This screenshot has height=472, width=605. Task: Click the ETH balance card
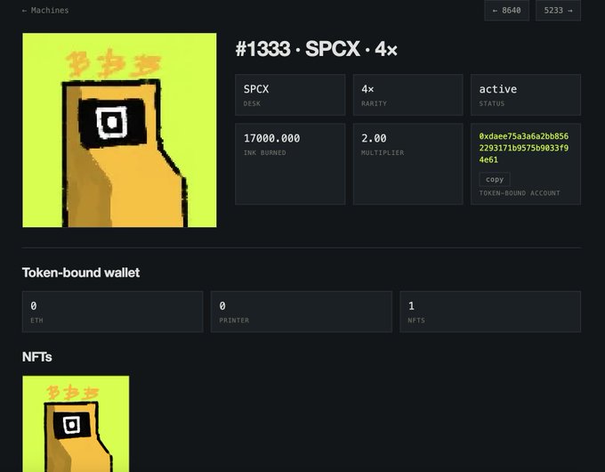tap(113, 312)
